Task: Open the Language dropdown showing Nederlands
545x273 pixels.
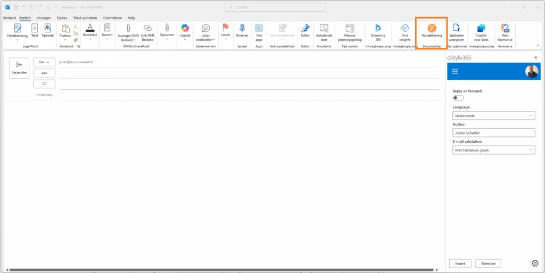Action: click(493, 115)
